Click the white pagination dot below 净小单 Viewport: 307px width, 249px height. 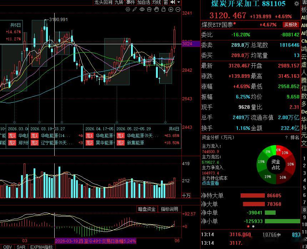[253, 226]
